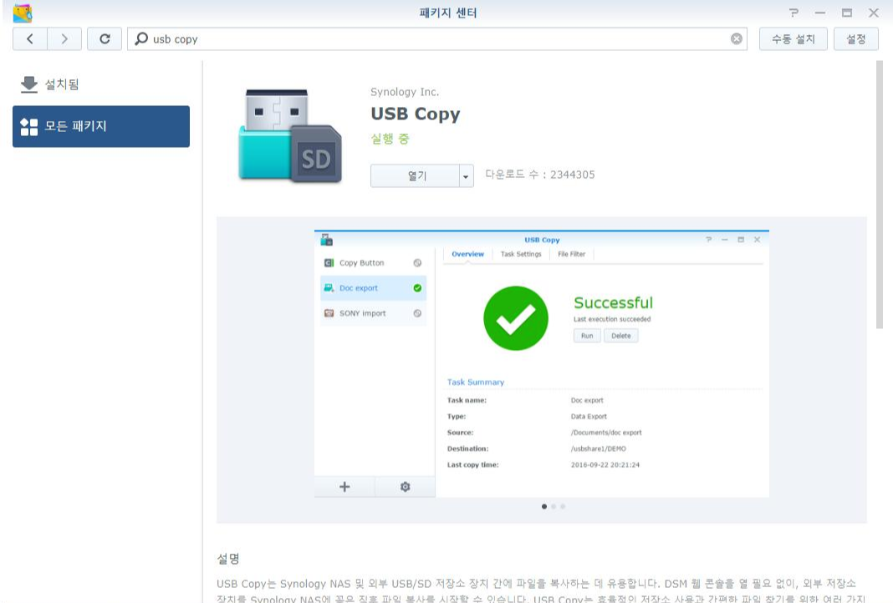The width and height of the screenshot is (893, 603).
Task: Open 수동 설치 manual install
Action: point(793,38)
